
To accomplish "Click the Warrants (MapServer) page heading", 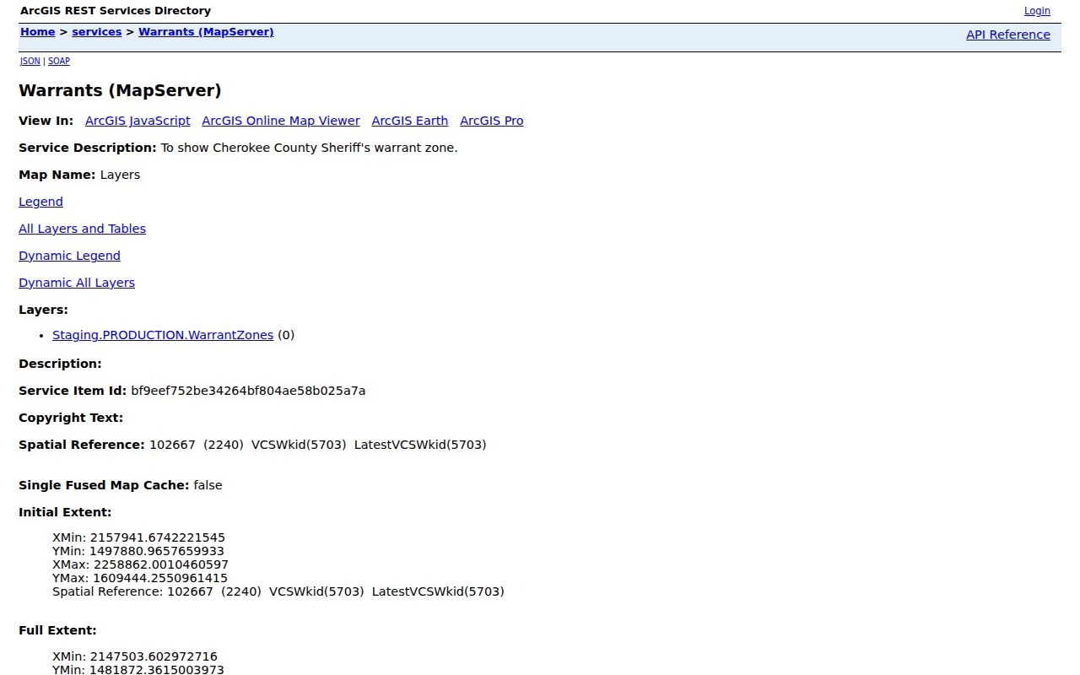I will [120, 90].
